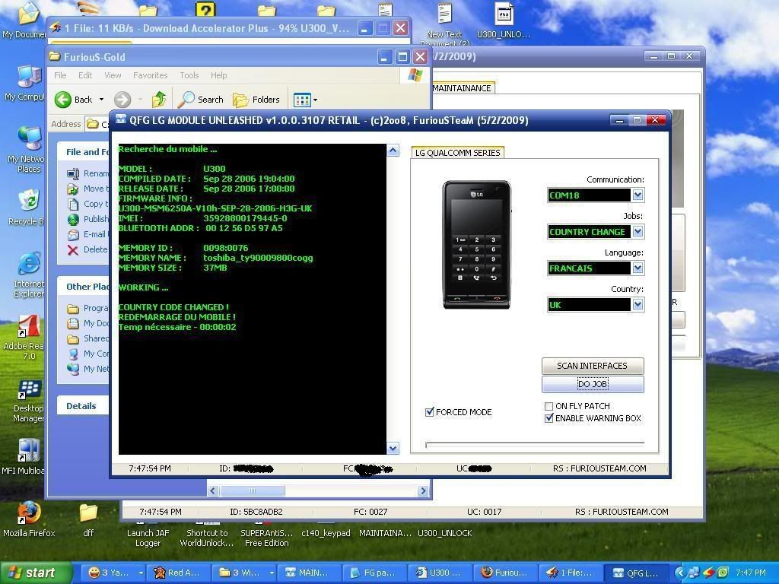The image size is (779, 584).
Task: Expand the Back button history dropdown arrow
Action: click(101, 100)
